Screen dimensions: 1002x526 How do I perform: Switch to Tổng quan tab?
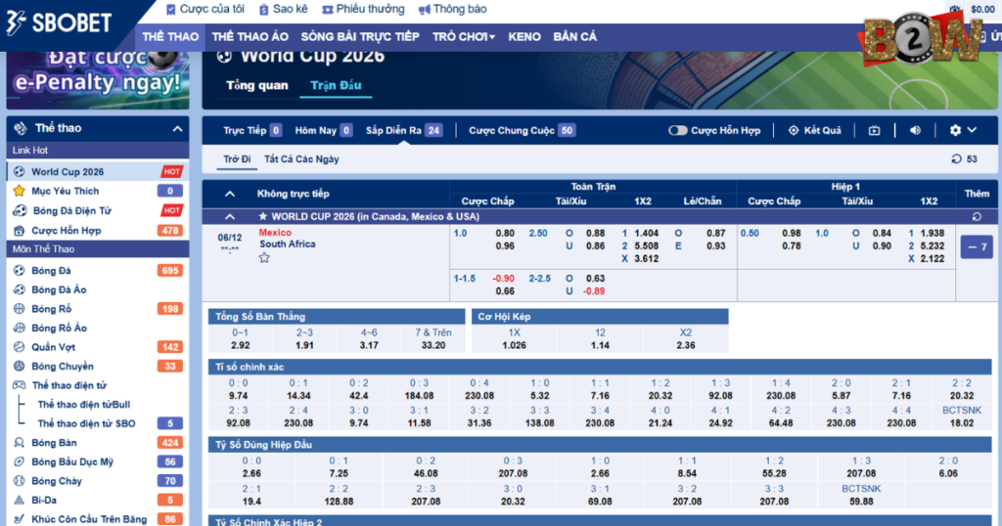[257, 85]
